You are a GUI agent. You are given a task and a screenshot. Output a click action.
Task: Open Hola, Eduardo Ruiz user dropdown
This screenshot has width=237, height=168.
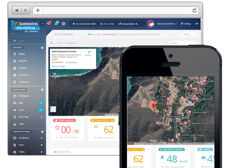pyautogui.click(x=167, y=24)
